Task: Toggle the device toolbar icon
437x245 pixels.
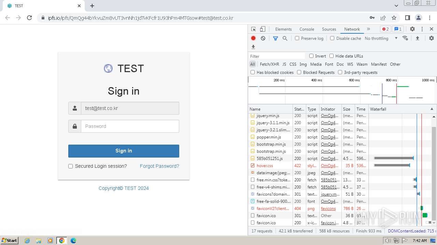Action: (263, 29)
